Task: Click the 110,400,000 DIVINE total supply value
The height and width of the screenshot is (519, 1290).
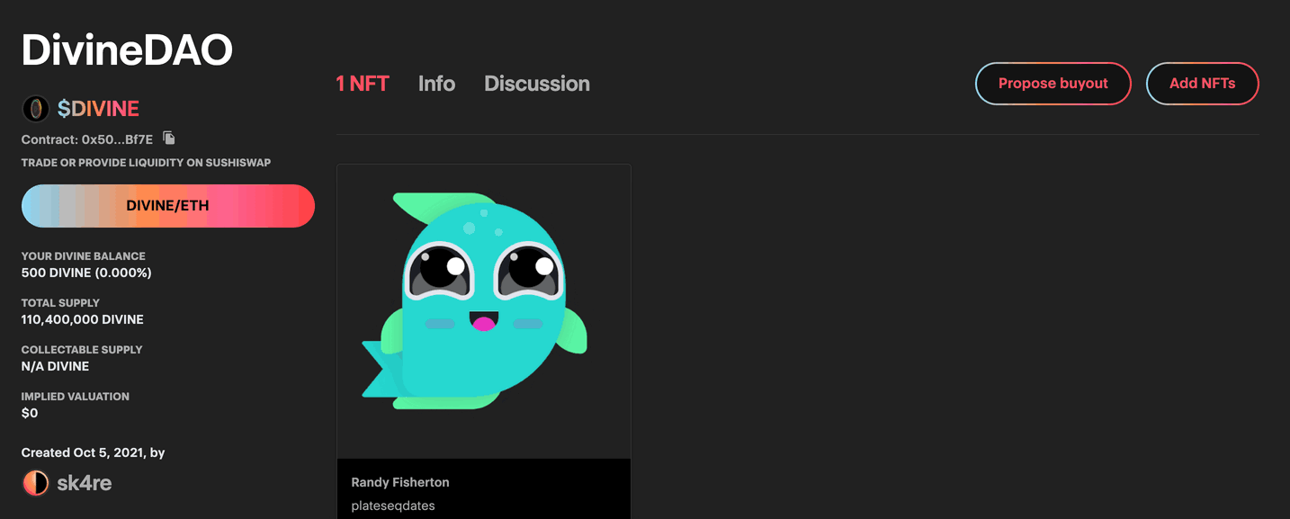Action: (x=83, y=319)
